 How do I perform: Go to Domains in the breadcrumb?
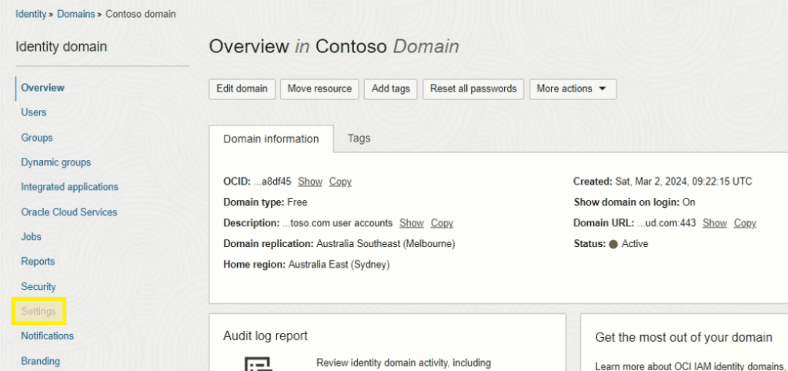pyautogui.click(x=75, y=14)
